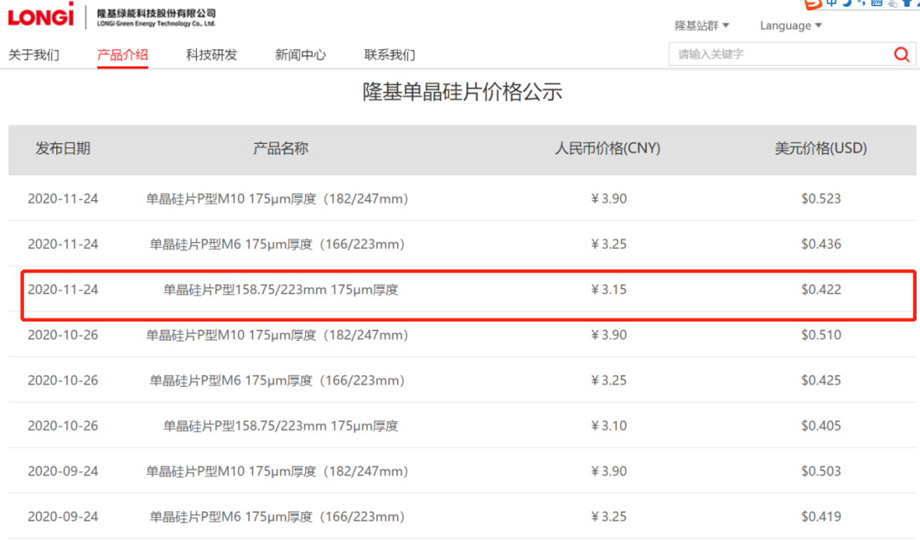Open the 联系我们 navigation item

pos(389,55)
